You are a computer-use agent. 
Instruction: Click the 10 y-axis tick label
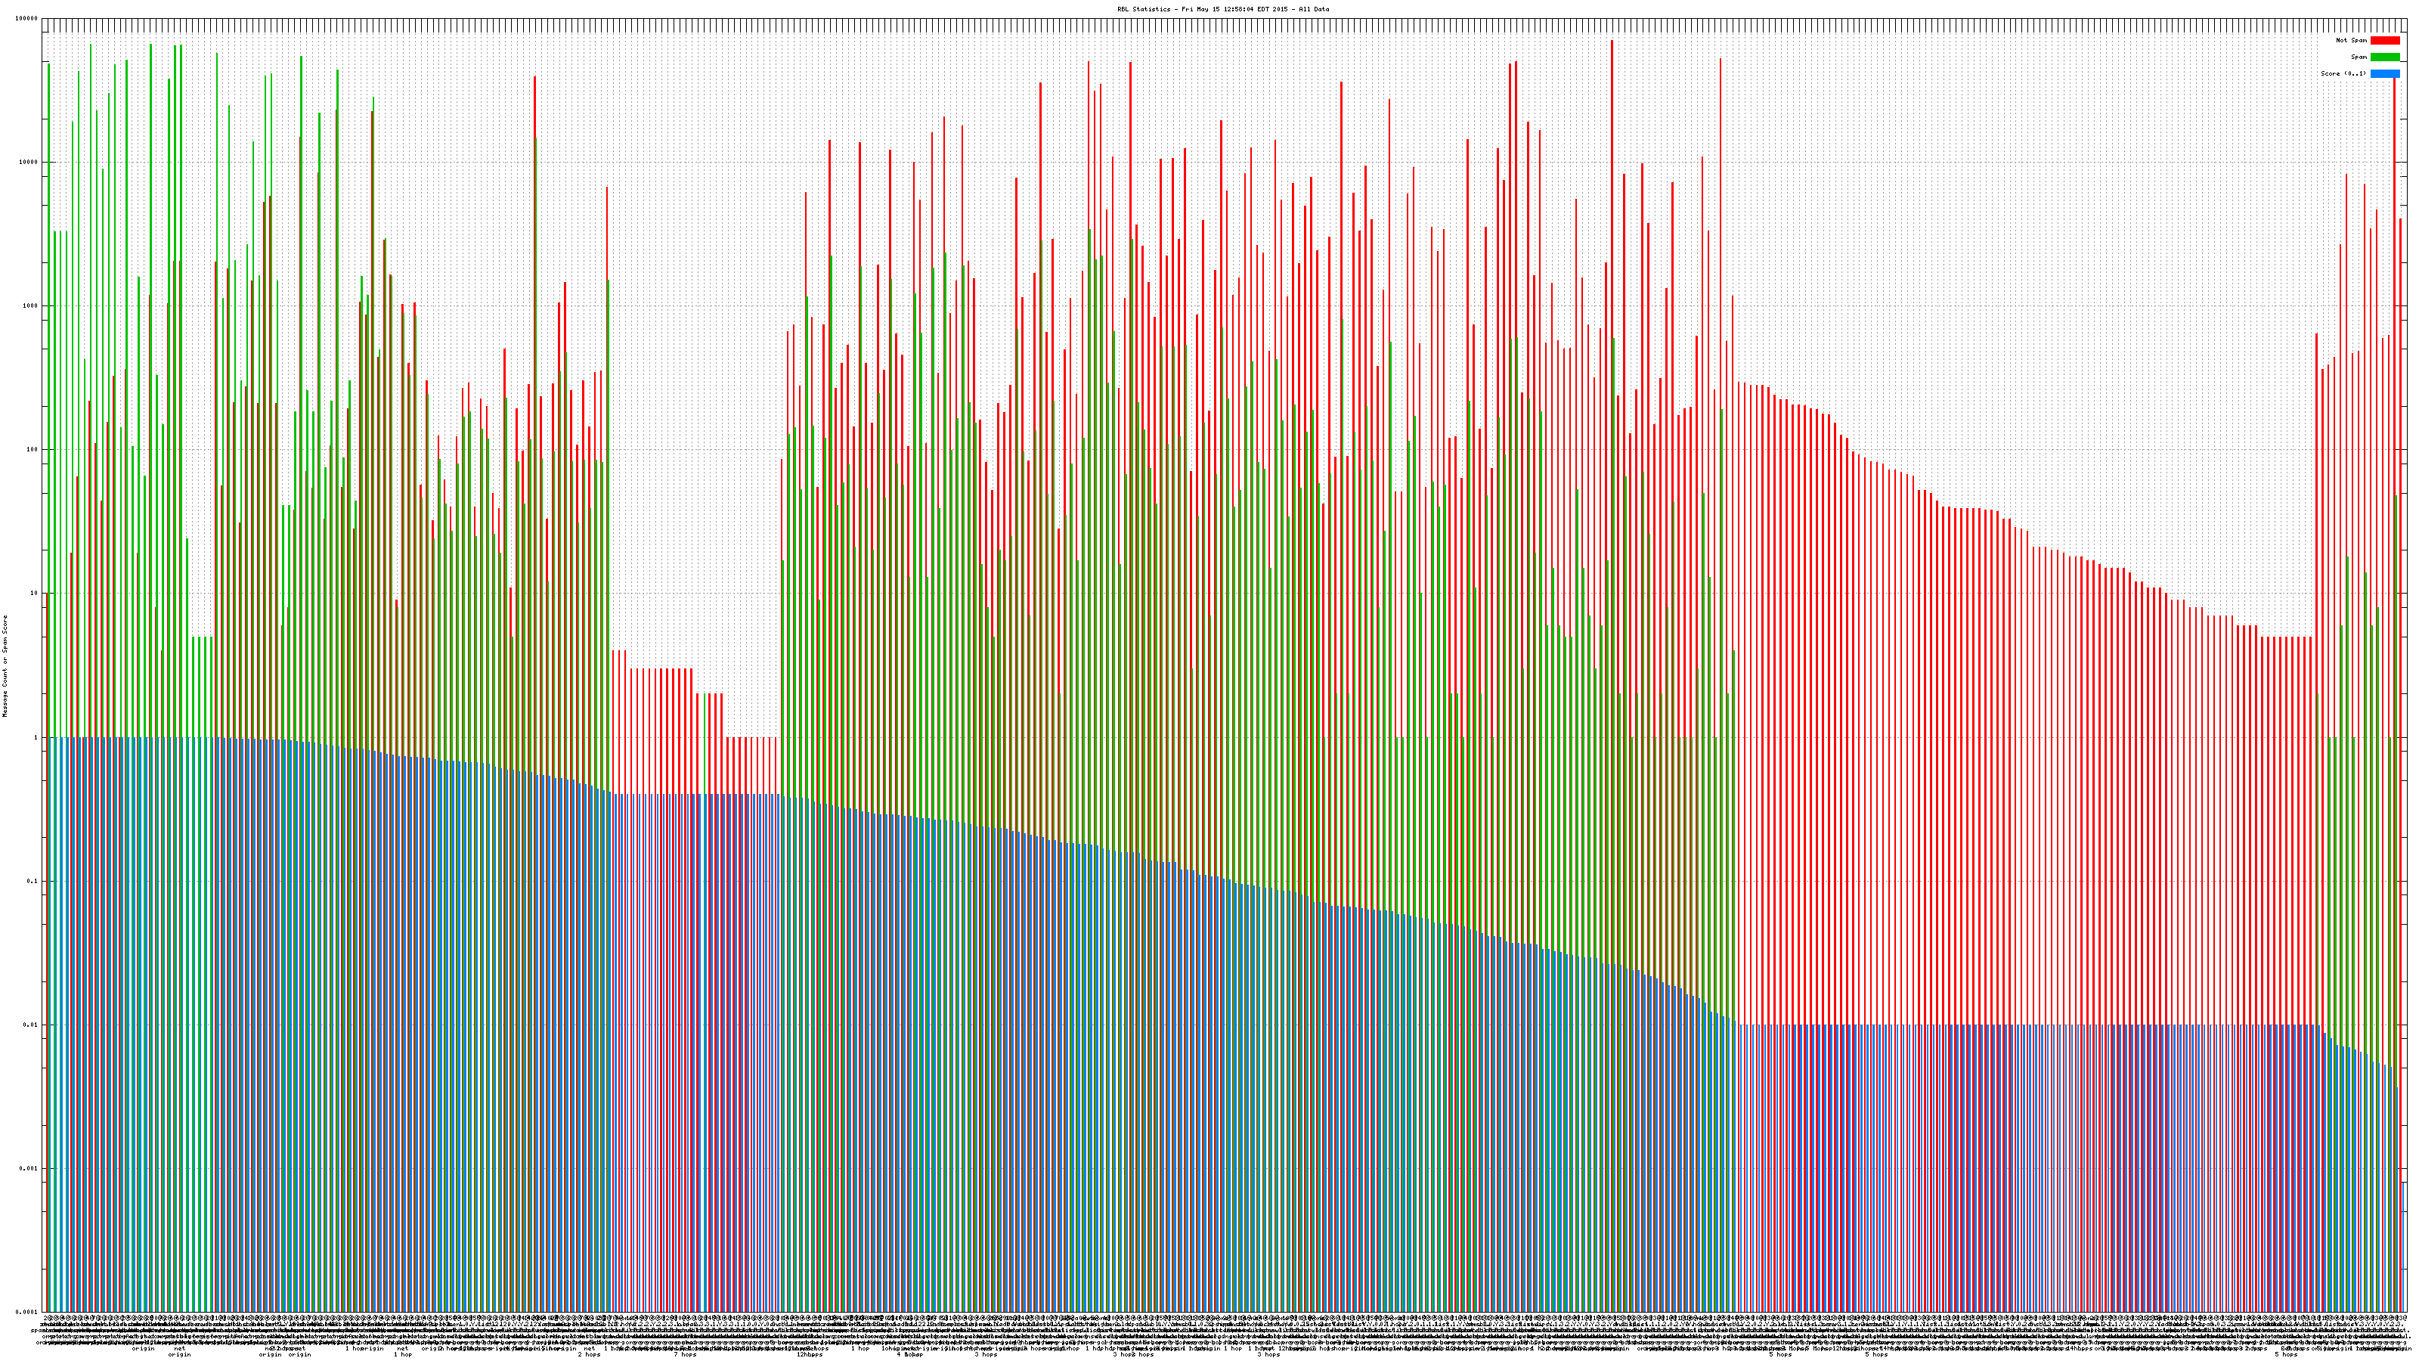[35, 594]
